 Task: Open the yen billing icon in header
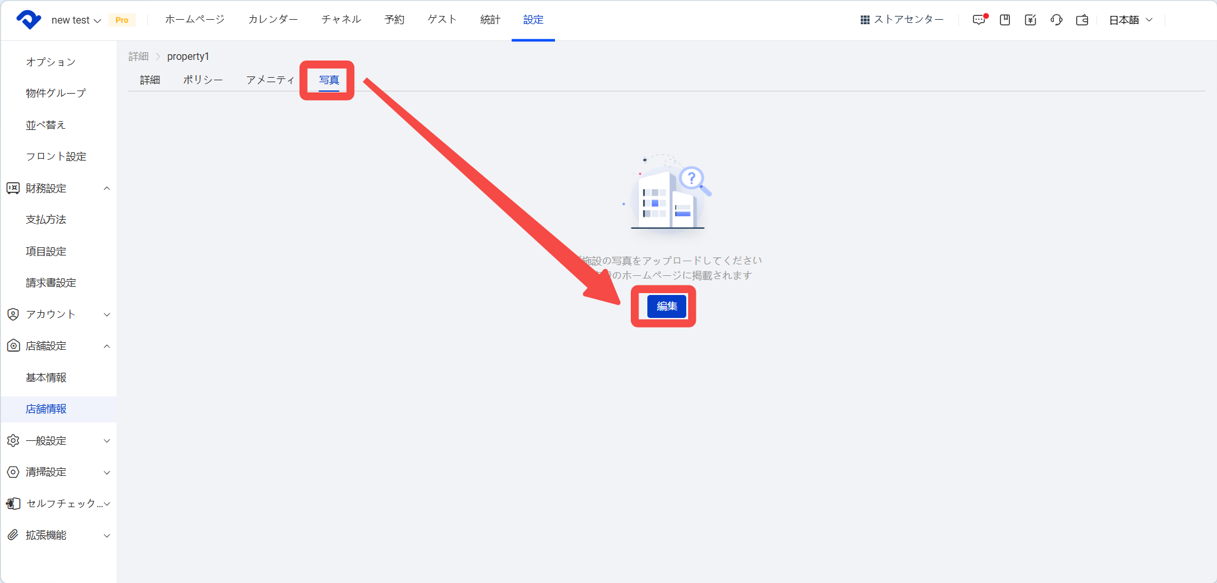pyautogui.click(x=1030, y=20)
